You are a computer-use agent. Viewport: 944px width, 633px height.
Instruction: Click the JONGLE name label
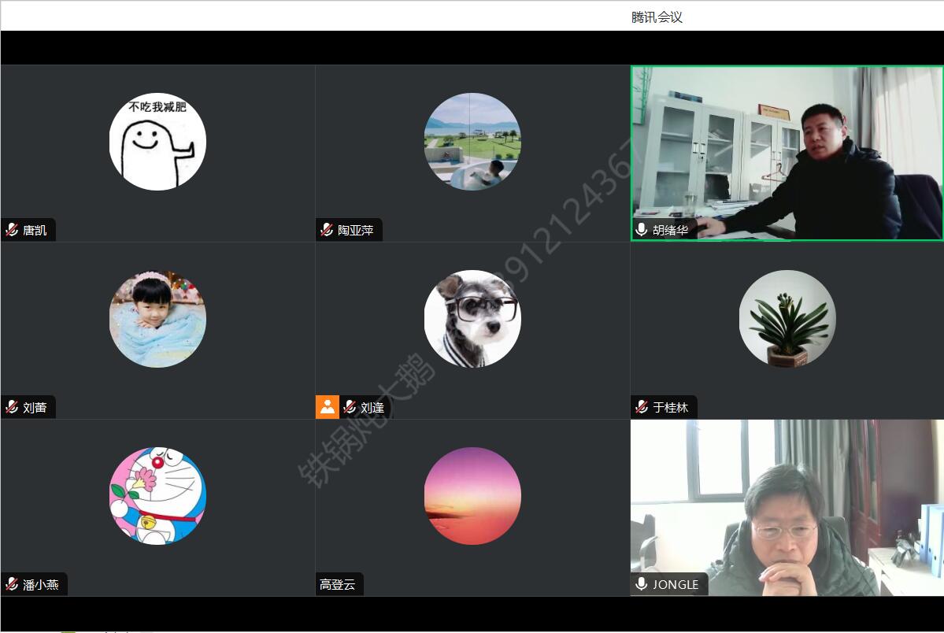click(676, 584)
